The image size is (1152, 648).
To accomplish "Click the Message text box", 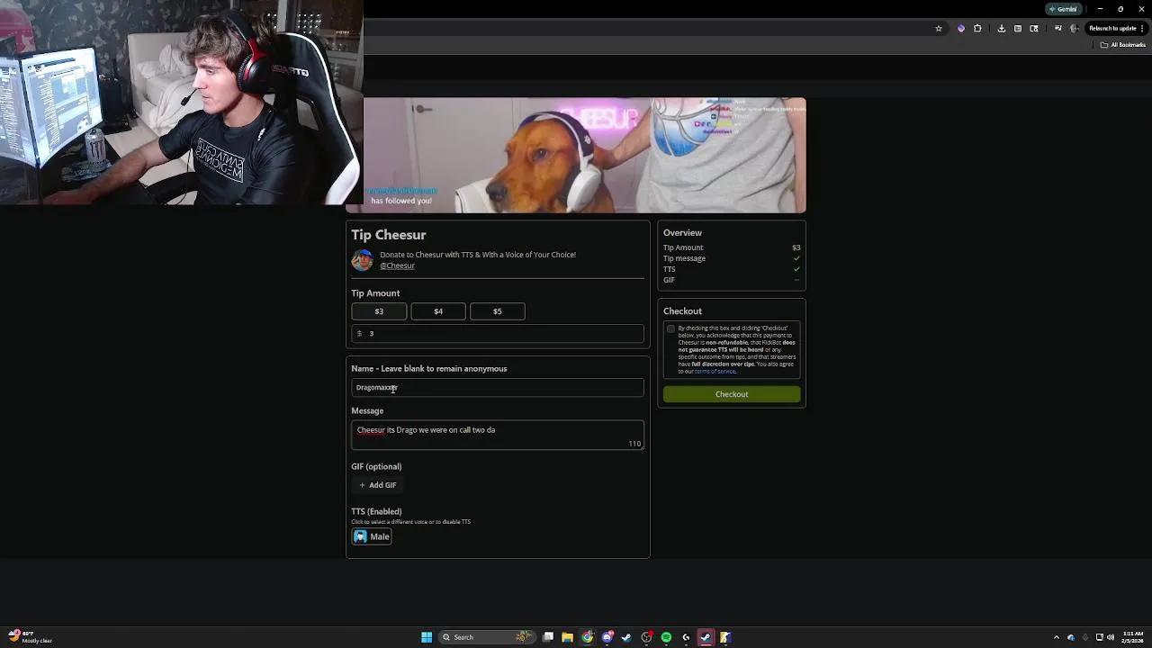I will (498, 436).
